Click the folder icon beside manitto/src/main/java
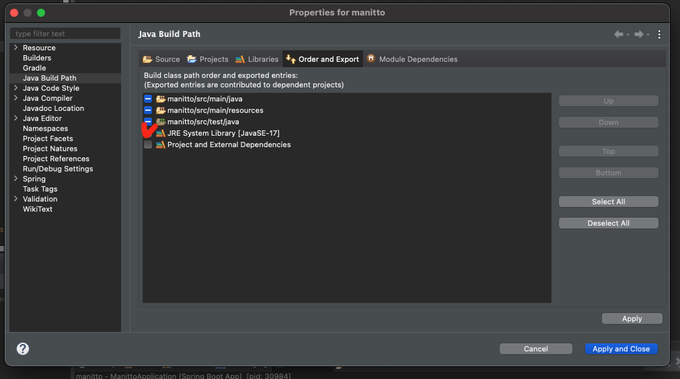 pos(161,99)
